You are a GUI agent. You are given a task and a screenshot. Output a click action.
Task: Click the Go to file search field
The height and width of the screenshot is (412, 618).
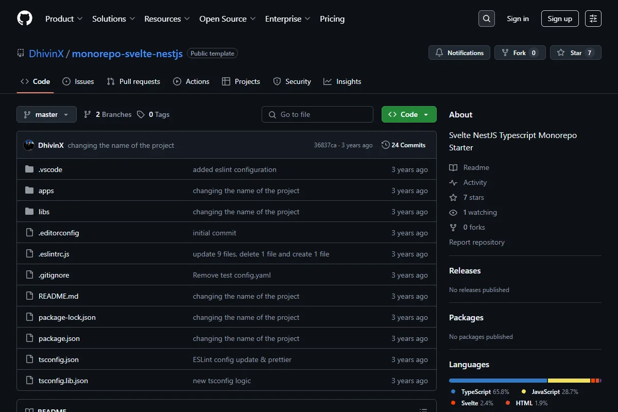pos(317,114)
